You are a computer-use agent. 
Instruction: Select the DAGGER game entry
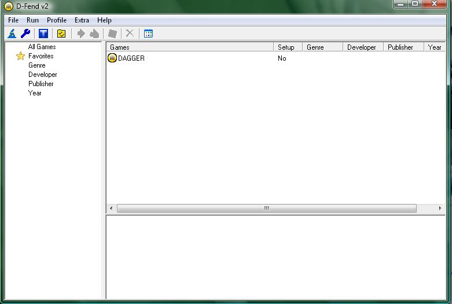(131, 58)
